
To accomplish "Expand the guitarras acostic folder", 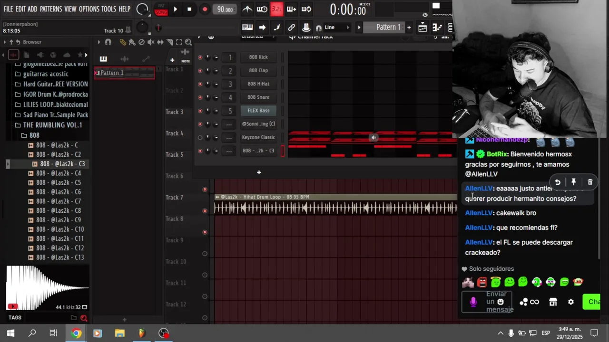I will [46, 74].
